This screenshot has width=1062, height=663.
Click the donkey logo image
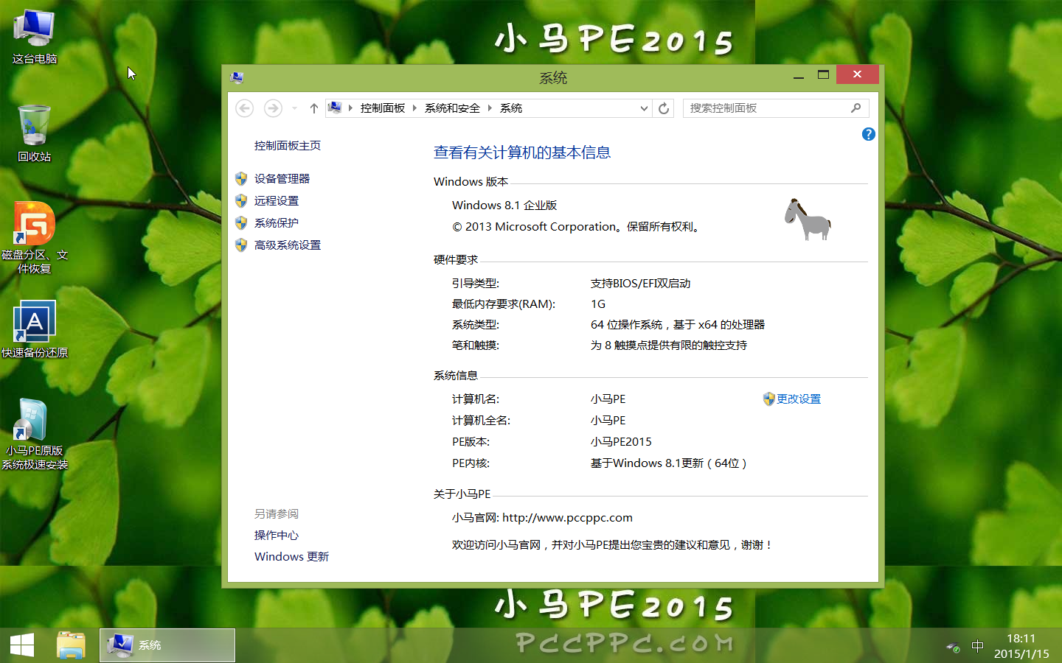808,219
